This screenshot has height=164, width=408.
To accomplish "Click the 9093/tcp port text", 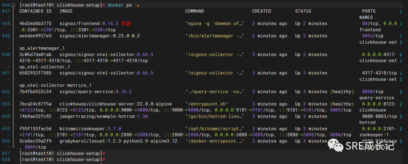I will (x=372, y=36).
